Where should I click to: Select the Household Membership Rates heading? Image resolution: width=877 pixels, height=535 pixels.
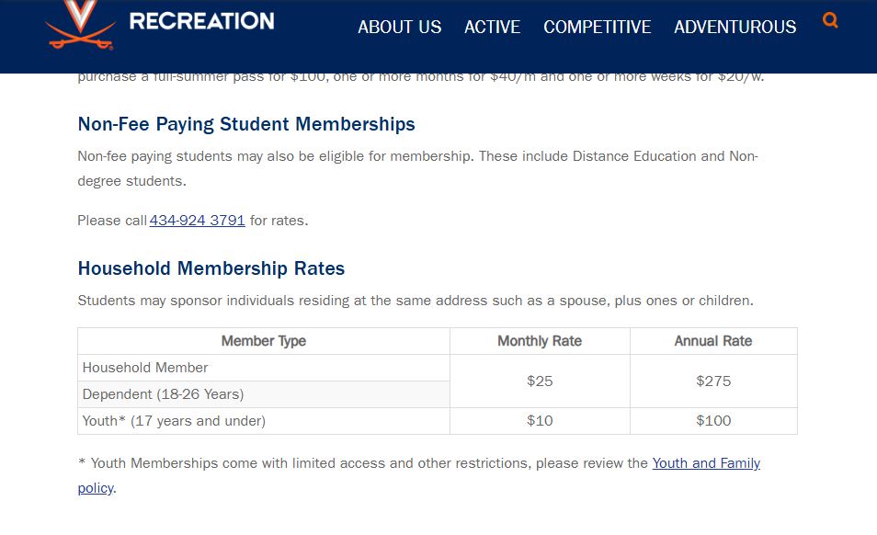tap(211, 268)
